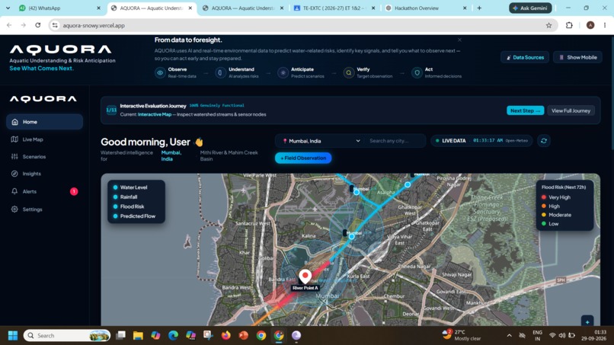Screen dimensions: 614x345
Task: Click the River Point A map pin
Action: [x=305, y=276]
